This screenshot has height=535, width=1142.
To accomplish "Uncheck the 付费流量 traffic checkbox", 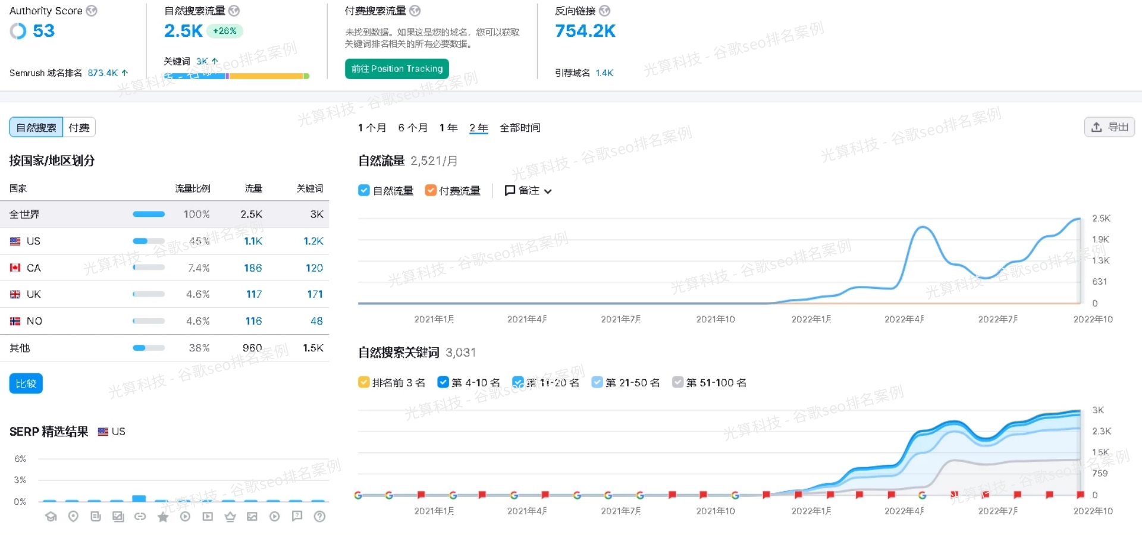I will pyautogui.click(x=431, y=190).
